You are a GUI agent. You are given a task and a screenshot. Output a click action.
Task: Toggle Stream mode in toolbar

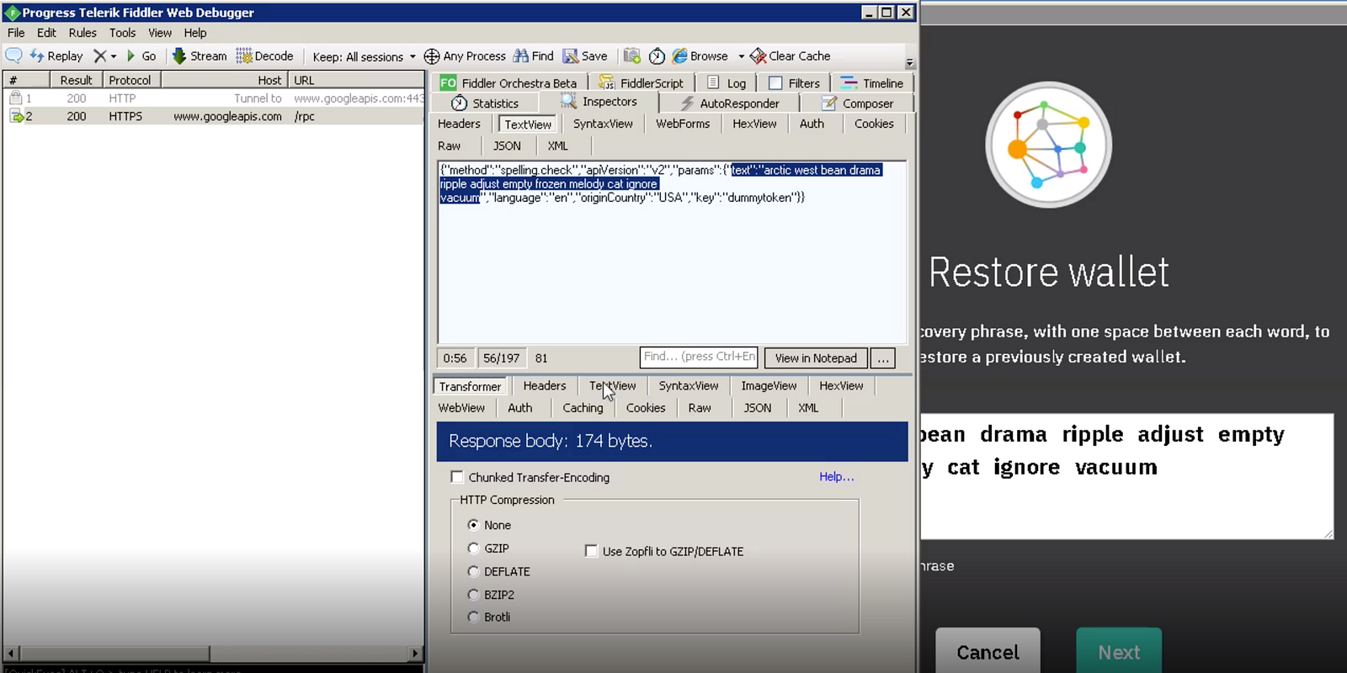pyautogui.click(x=200, y=56)
